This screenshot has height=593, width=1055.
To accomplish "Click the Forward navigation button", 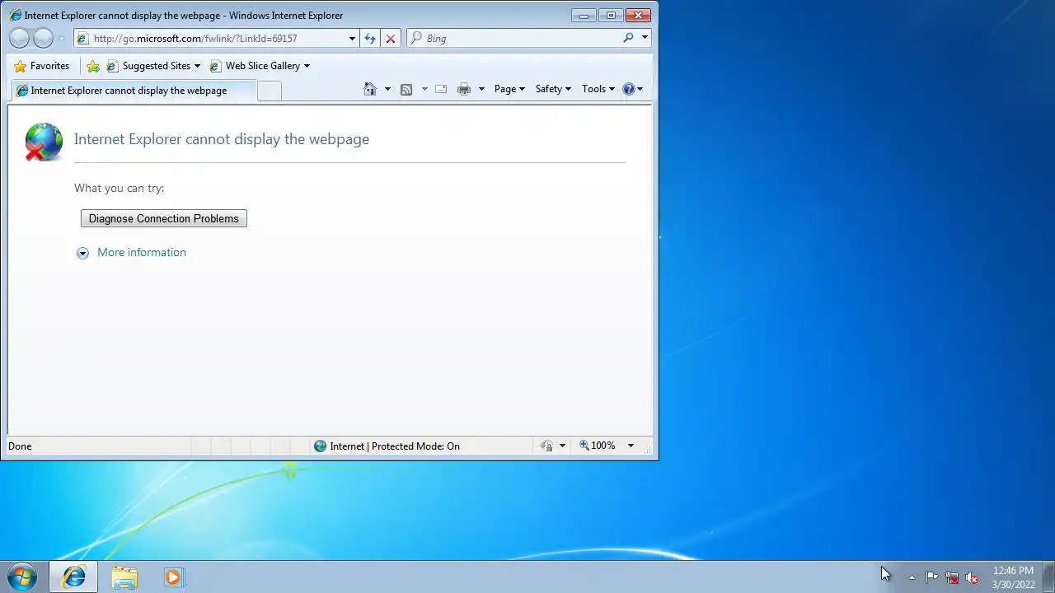I will [x=43, y=38].
